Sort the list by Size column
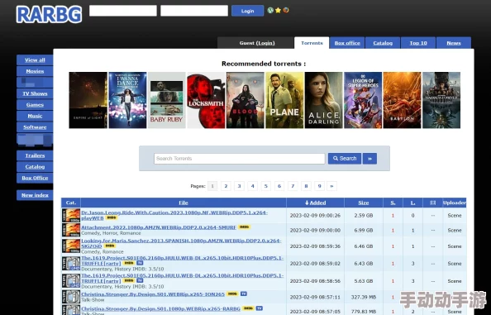The image size is (491, 315). click(364, 203)
